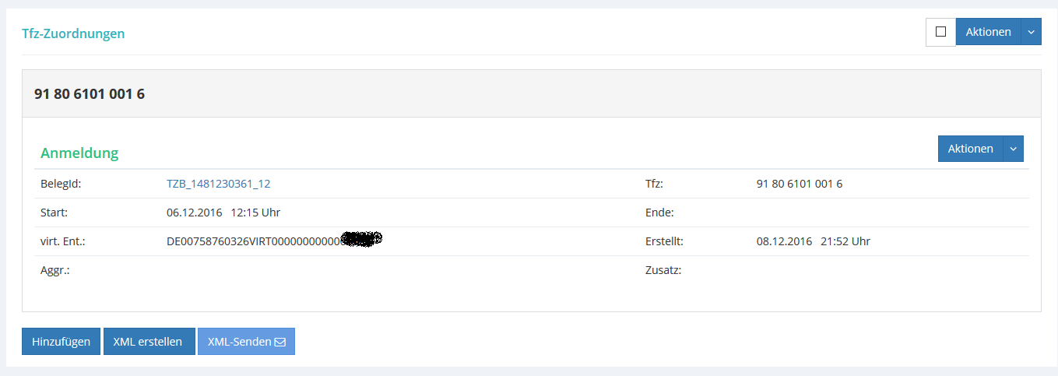
Task: Click the Aktionen button in the Anmeldung section
Action: click(x=970, y=149)
